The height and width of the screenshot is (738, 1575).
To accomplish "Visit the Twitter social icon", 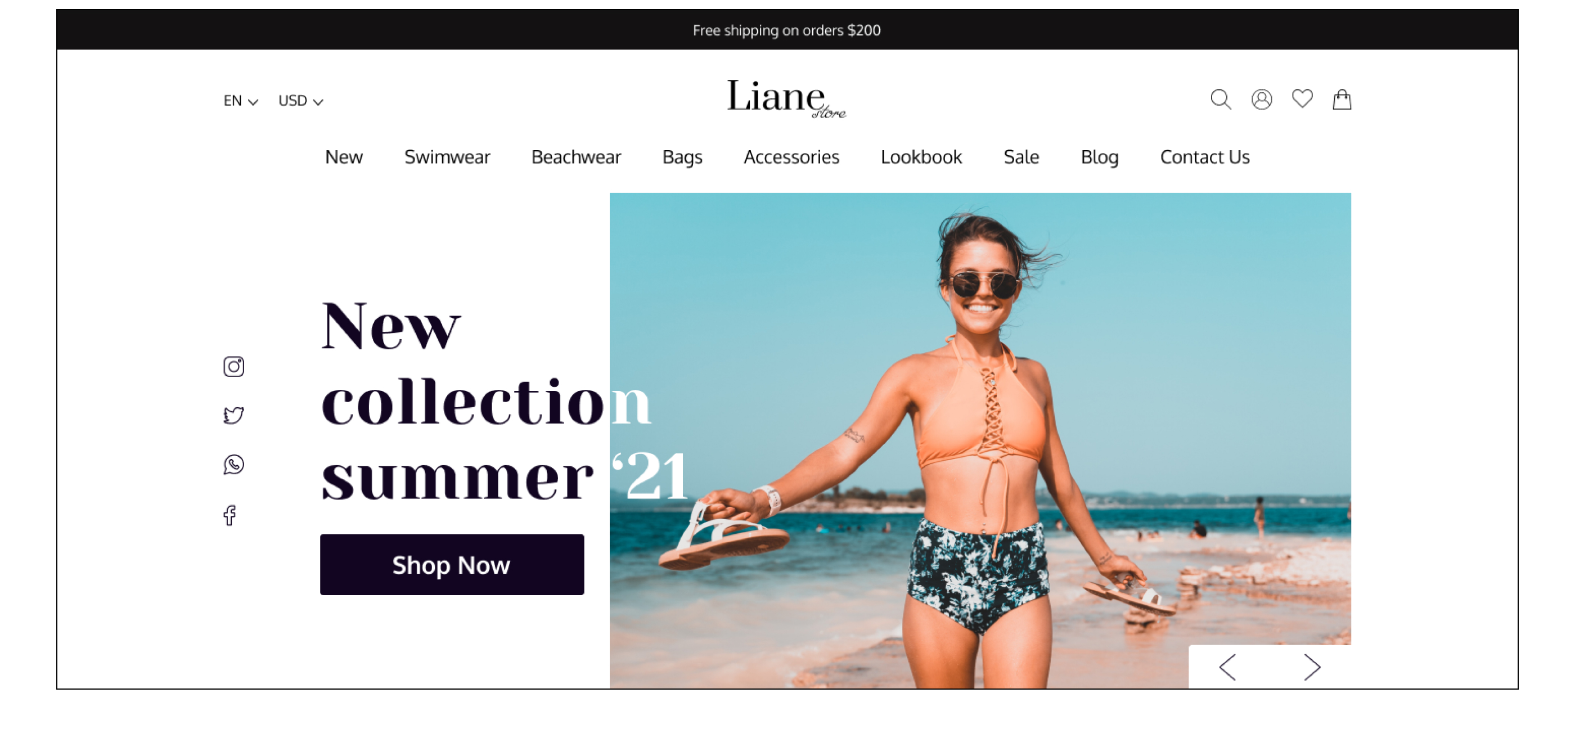I will point(233,415).
